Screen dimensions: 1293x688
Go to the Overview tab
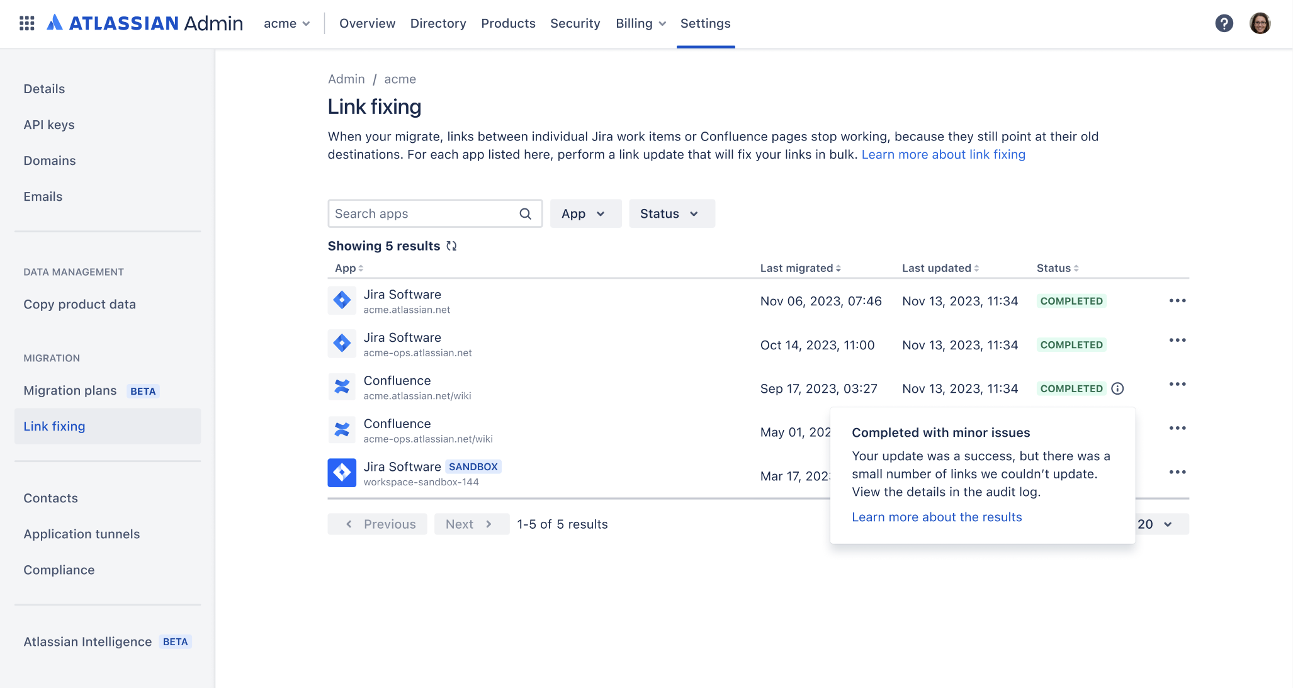[x=367, y=23]
